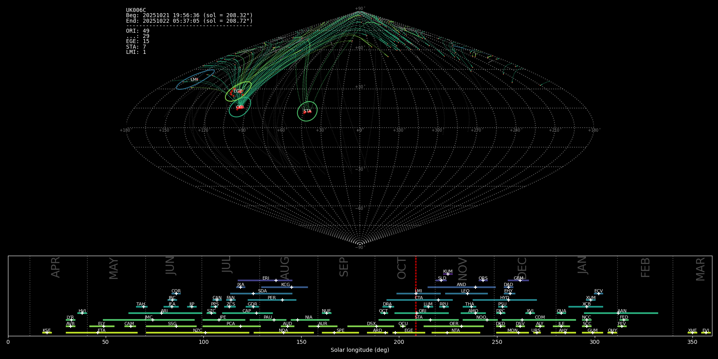The height and width of the screenshot is (359, 718).
Task: Click the Solar longitude axis label
Action: click(x=360, y=350)
